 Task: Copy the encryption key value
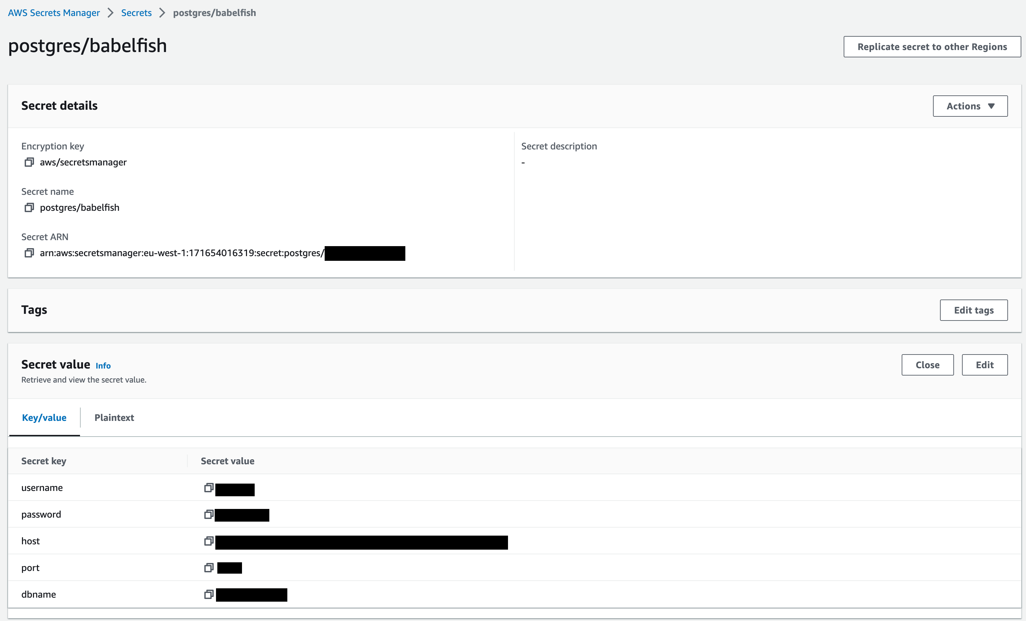pyautogui.click(x=29, y=162)
